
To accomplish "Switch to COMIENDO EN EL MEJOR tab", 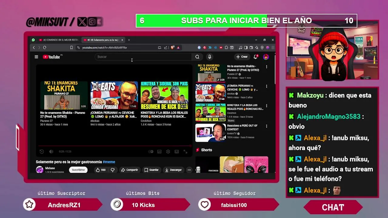I will (59, 40).
